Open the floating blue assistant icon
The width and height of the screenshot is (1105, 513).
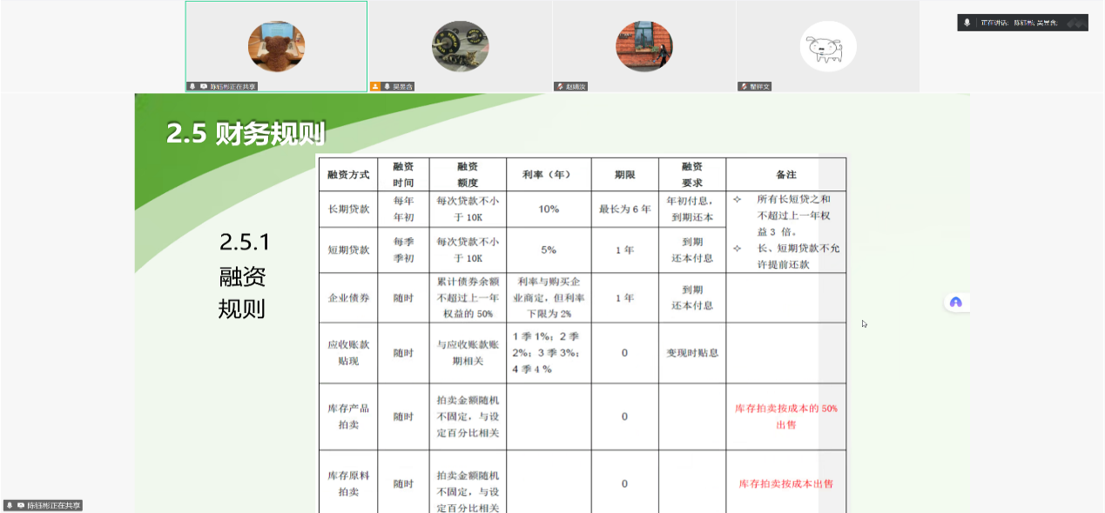pos(955,303)
